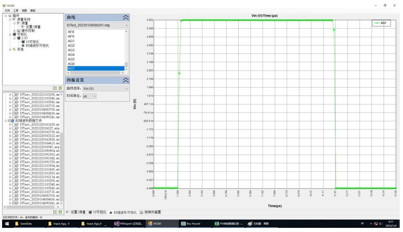This screenshot has height=232, width=403.
Task: Select the IV可视化 tree node icon
Action: [23, 42]
